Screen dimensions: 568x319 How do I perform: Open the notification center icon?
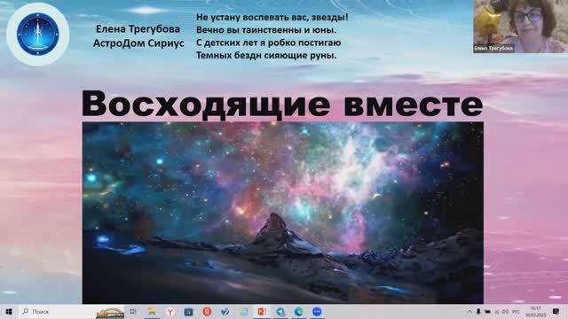pos(556,311)
